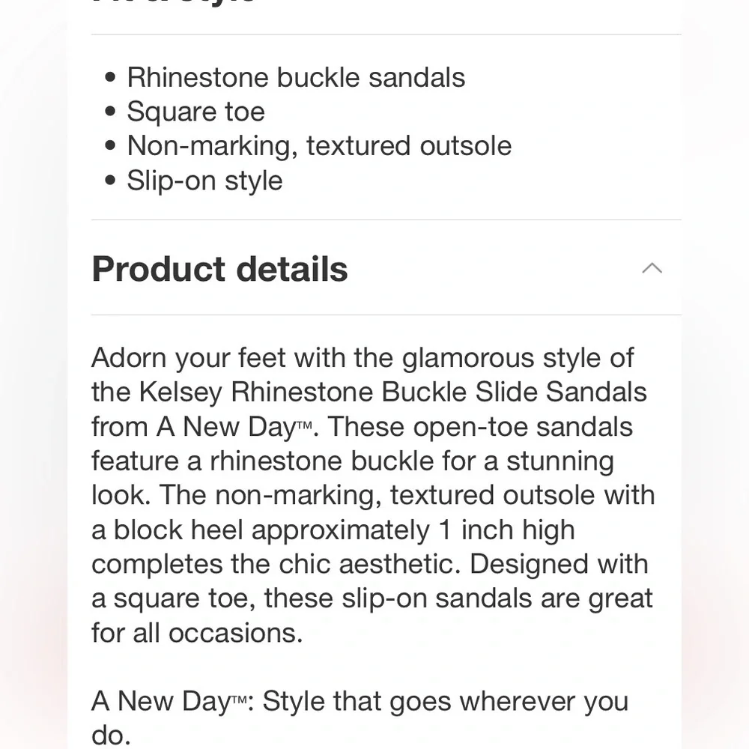Click the 'Style that goes wherever you' tagline
The image size is (749, 749).
(445, 702)
